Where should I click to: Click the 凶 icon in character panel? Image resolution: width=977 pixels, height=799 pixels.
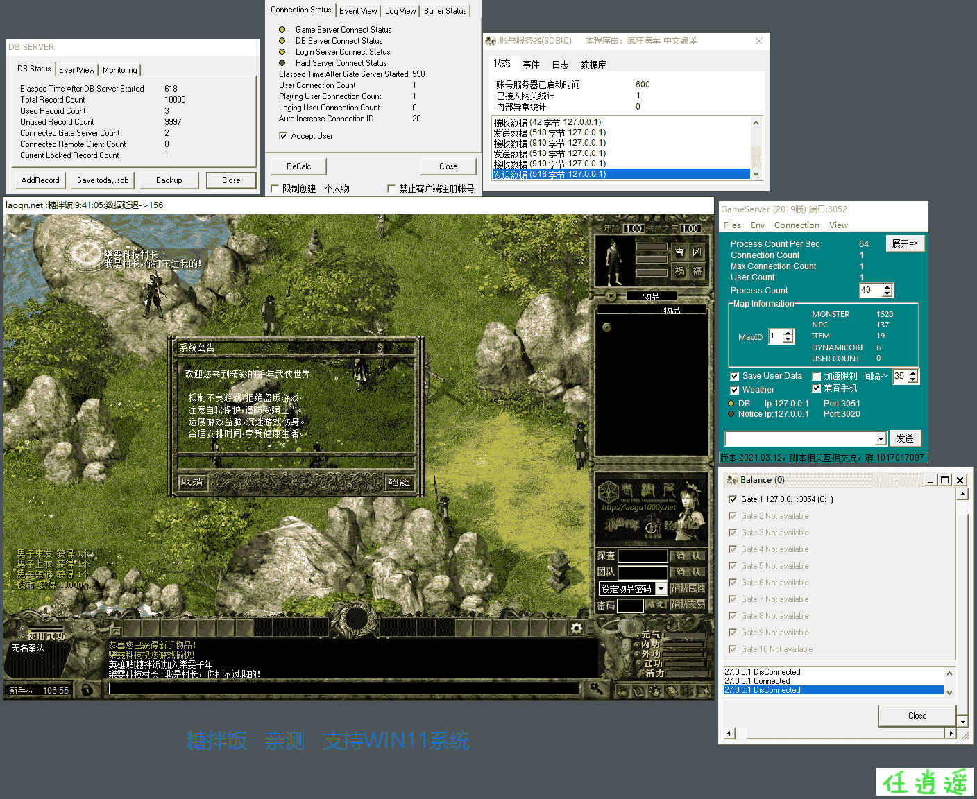[697, 252]
